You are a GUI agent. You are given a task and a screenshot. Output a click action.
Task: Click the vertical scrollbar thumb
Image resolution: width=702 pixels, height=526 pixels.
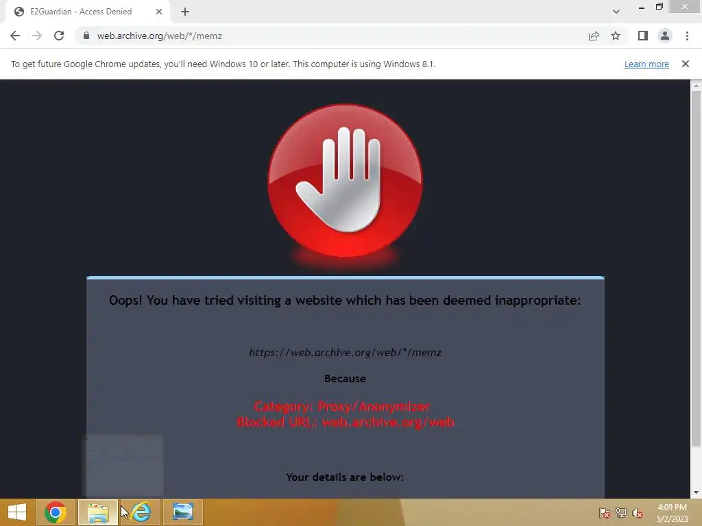[696, 268]
